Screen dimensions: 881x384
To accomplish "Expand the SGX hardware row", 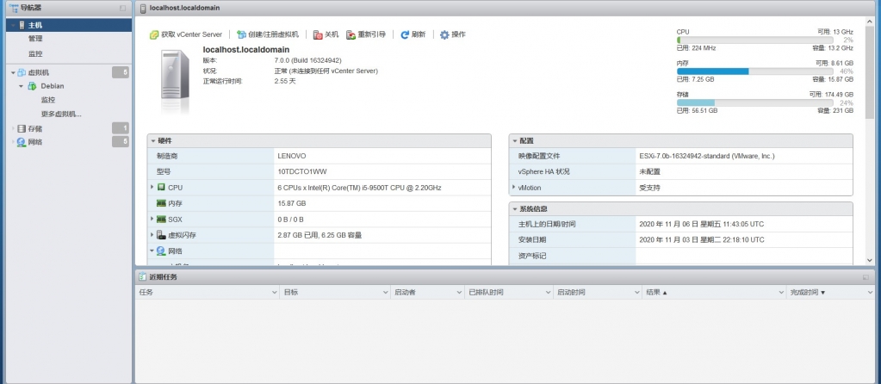I will point(152,219).
